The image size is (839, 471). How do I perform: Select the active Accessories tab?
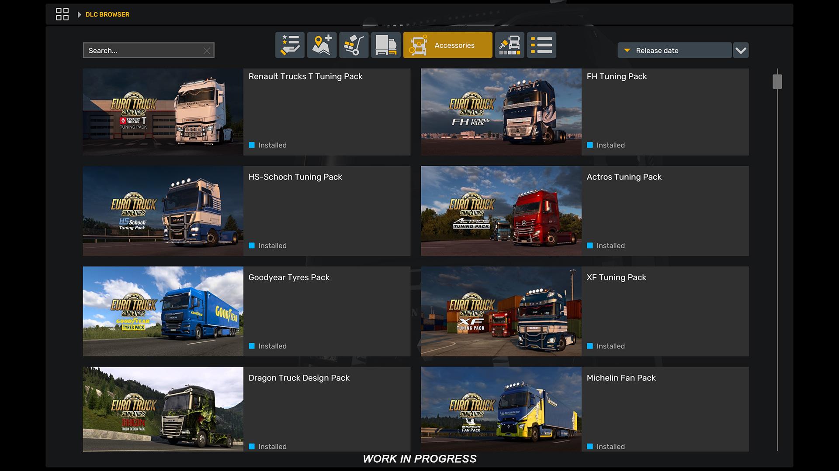pyautogui.click(x=447, y=45)
